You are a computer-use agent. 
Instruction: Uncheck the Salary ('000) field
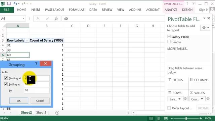point(169,37)
